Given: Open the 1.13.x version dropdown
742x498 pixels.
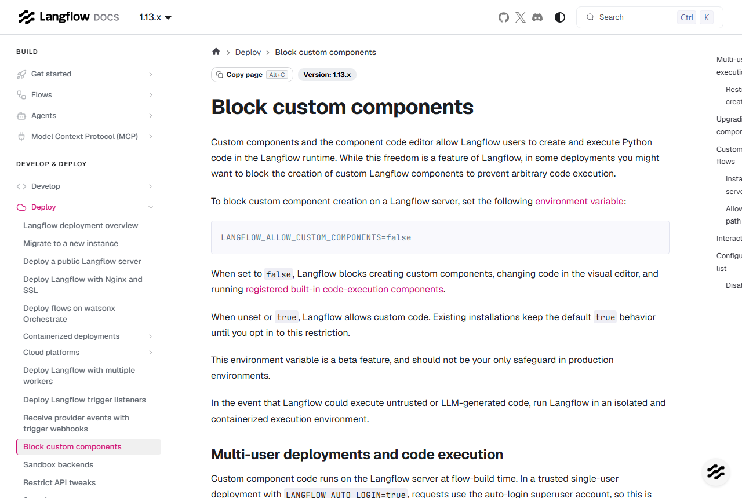Looking at the screenshot, I should click(155, 17).
